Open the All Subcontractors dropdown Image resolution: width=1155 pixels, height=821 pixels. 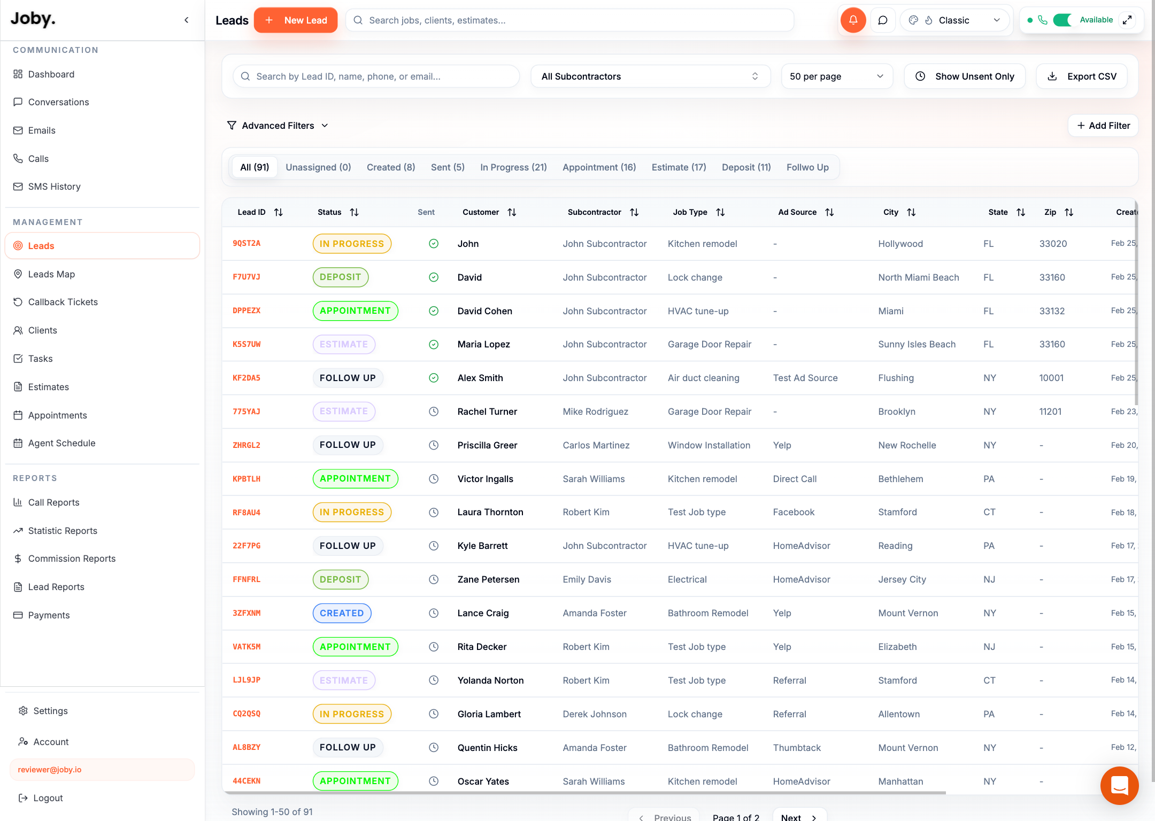pyautogui.click(x=650, y=76)
